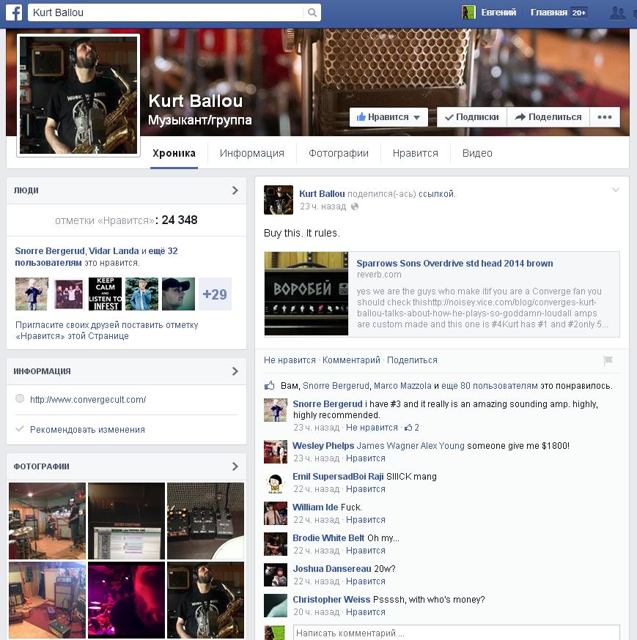Click the three-dots more options button
The width and height of the screenshot is (637, 640).
click(605, 117)
